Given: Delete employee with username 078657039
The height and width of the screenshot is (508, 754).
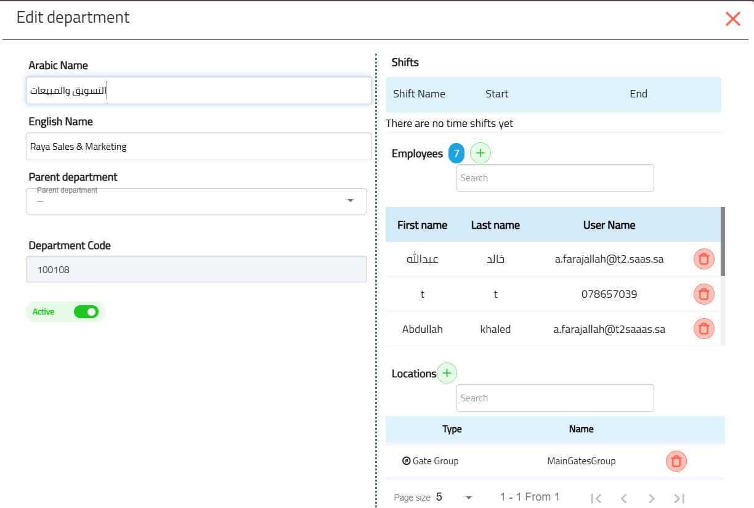Looking at the screenshot, I should [703, 295].
